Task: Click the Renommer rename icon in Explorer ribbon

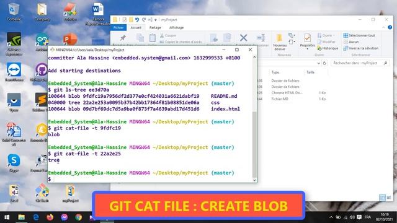Action: (261, 38)
